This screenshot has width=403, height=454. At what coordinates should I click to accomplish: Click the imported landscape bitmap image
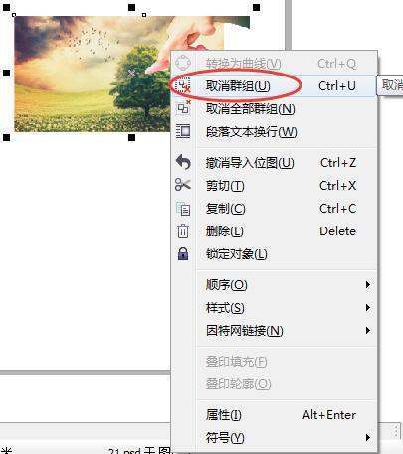[93, 75]
